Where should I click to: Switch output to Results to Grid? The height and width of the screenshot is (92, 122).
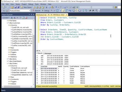pyautogui.click(x=77, y=11)
